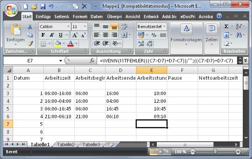The image size is (252, 159).
Task: Toggle italic formatting K
Action: coord(52,35)
